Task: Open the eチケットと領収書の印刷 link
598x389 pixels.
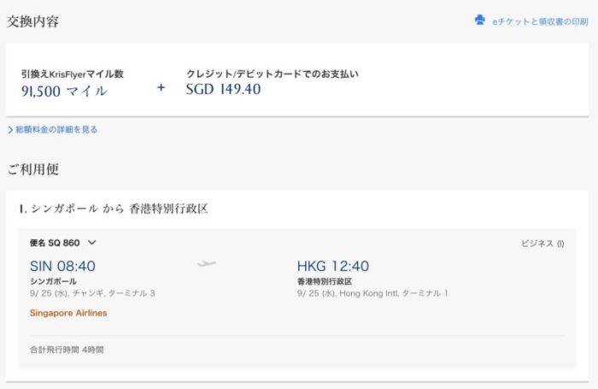Action: click(540, 21)
